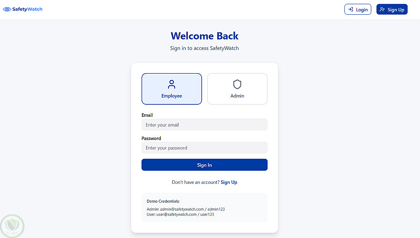This screenshot has height=238, width=420.
Task: Click the shield icon on the Admin card
Action: pyautogui.click(x=237, y=85)
